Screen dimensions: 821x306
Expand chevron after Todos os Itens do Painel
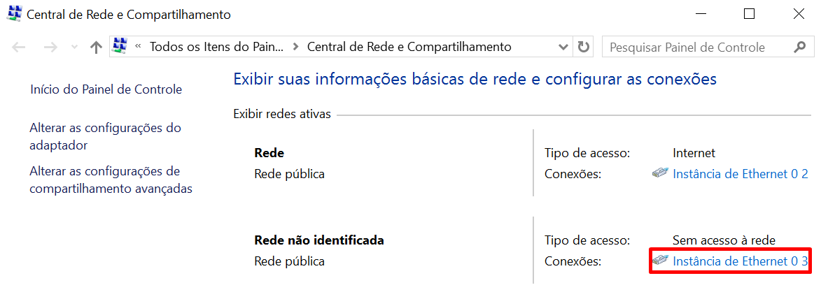click(x=295, y=48)
